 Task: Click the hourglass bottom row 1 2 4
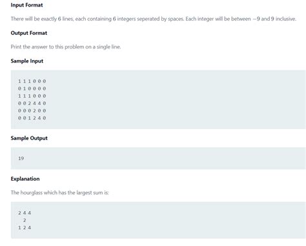pos(25,227)
